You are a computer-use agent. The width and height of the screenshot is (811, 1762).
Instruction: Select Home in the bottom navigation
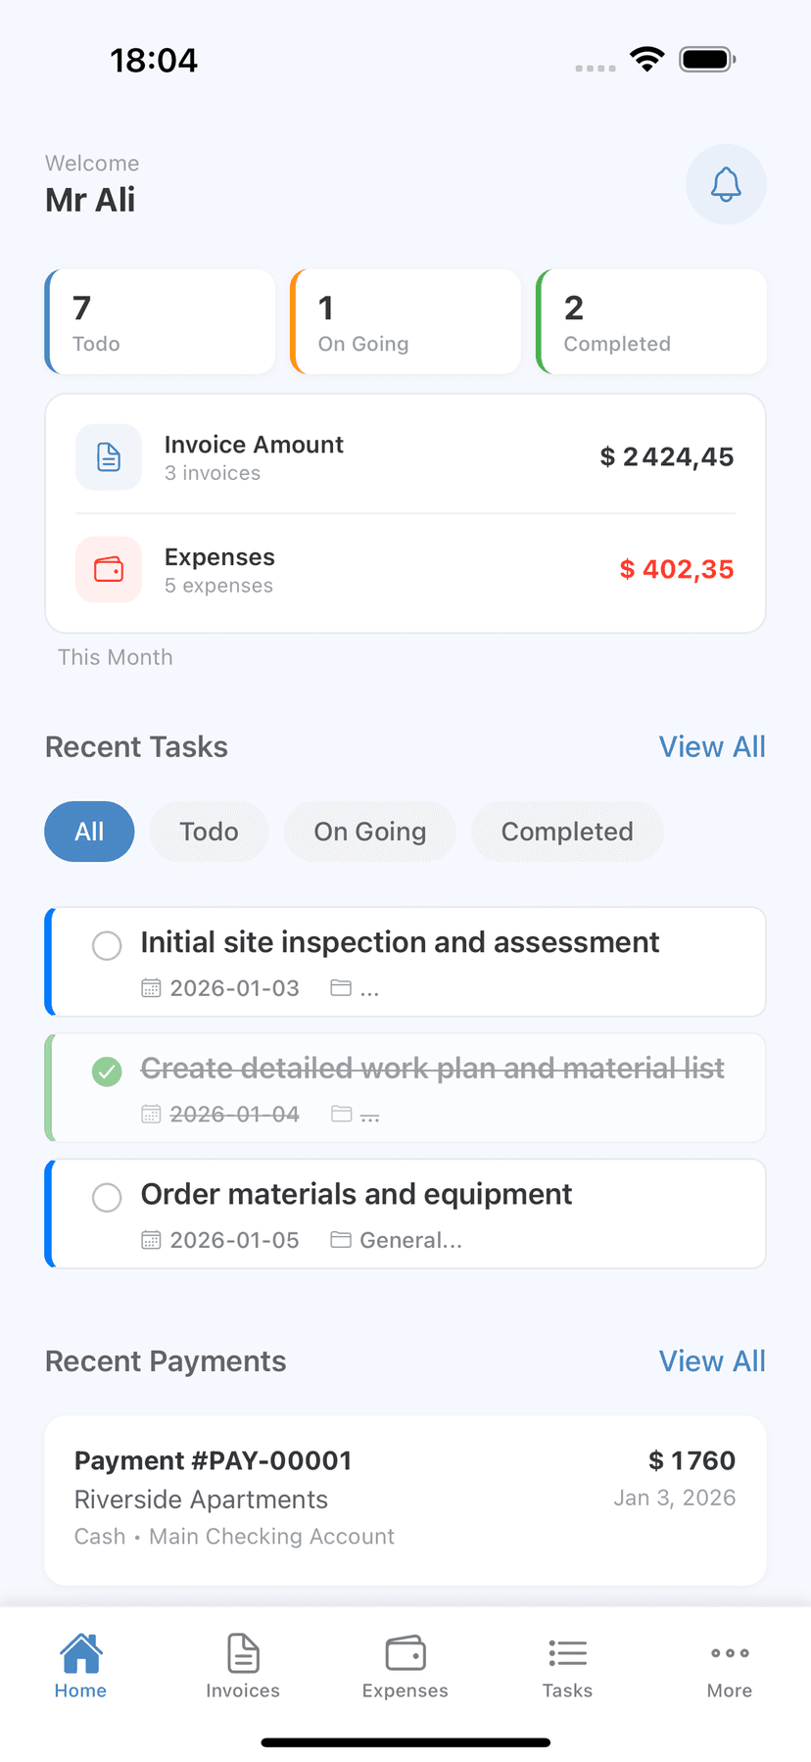pyautogui.click(x=80, y=1665)
